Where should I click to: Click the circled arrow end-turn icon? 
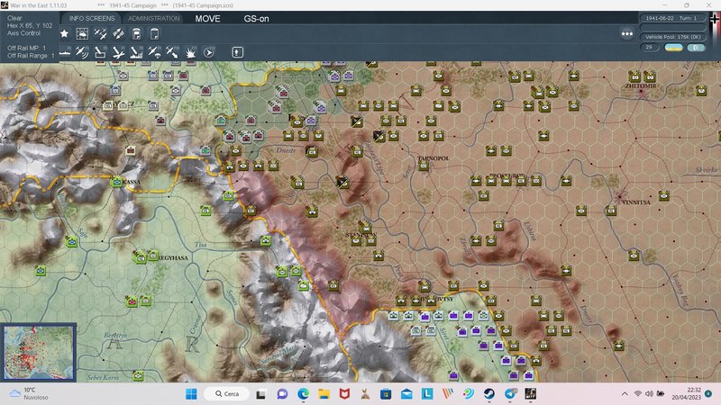pos(209,52)
